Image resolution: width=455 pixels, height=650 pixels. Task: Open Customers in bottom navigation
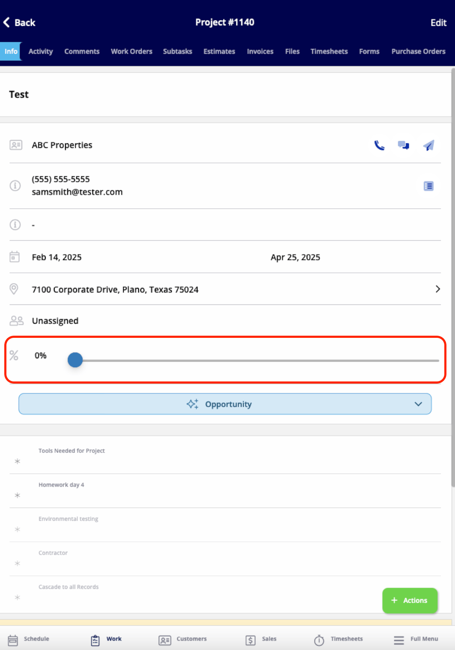[183, 639]
